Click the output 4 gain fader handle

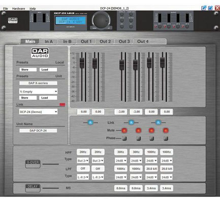coord(163,62)
